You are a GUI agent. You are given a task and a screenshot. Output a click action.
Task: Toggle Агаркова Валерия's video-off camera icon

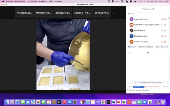[165, 42]
